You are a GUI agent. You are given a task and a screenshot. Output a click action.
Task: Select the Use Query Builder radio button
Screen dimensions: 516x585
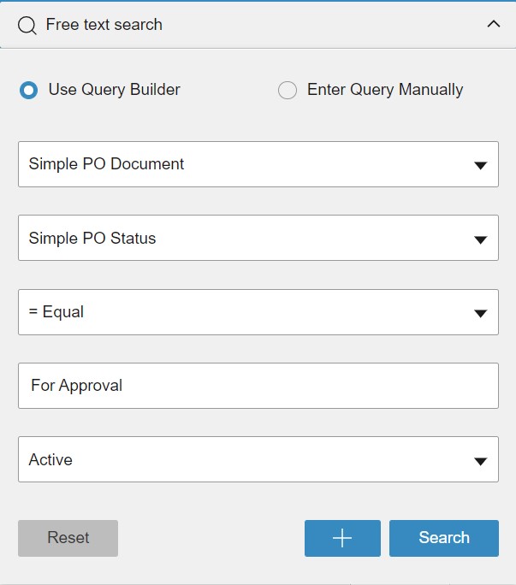[29, 90]
